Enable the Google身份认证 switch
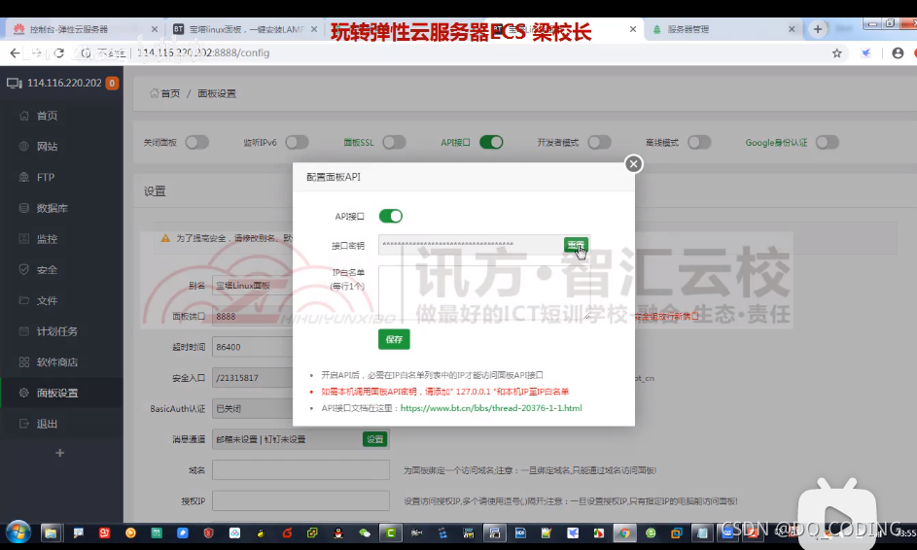This screenshot has height=550, width=917. [x=828, y=143]
